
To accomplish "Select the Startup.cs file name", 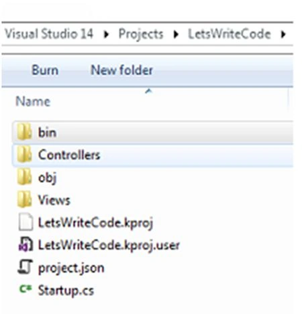I will (66, 291).
